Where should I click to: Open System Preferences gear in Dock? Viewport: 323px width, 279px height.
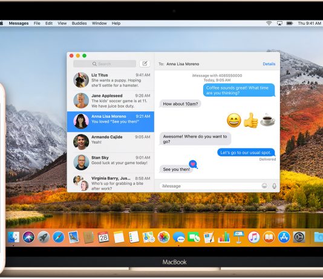(x=299, y=237)
